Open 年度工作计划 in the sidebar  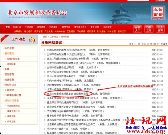13,111
